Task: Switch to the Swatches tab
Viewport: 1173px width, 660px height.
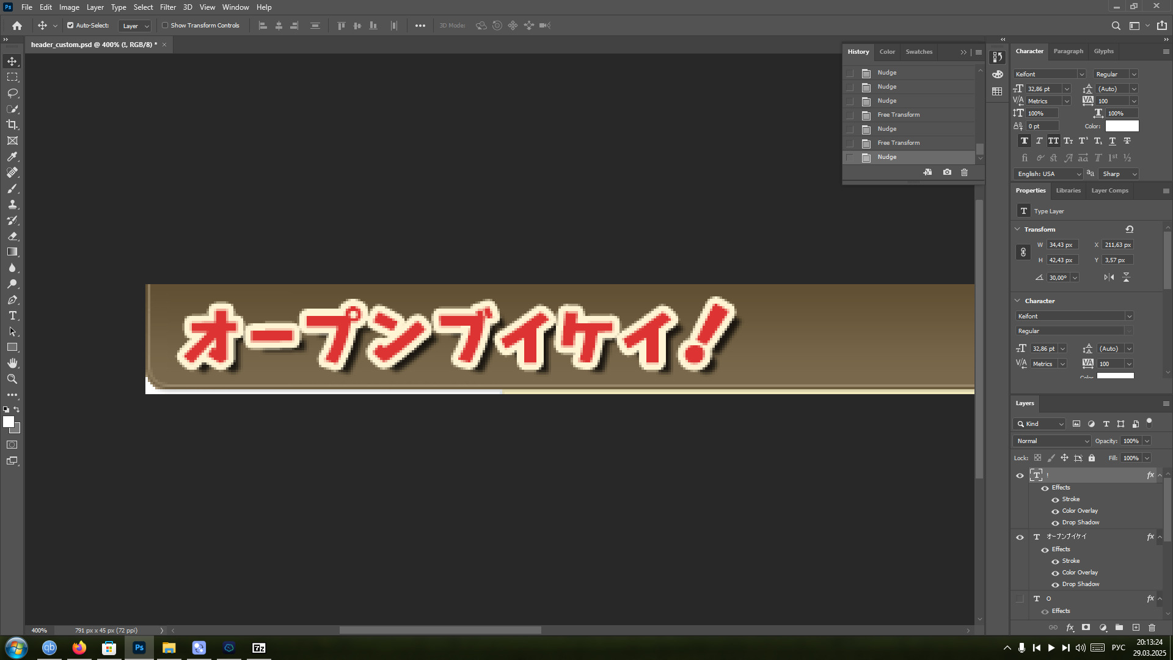Action: (x=919, y=52)
